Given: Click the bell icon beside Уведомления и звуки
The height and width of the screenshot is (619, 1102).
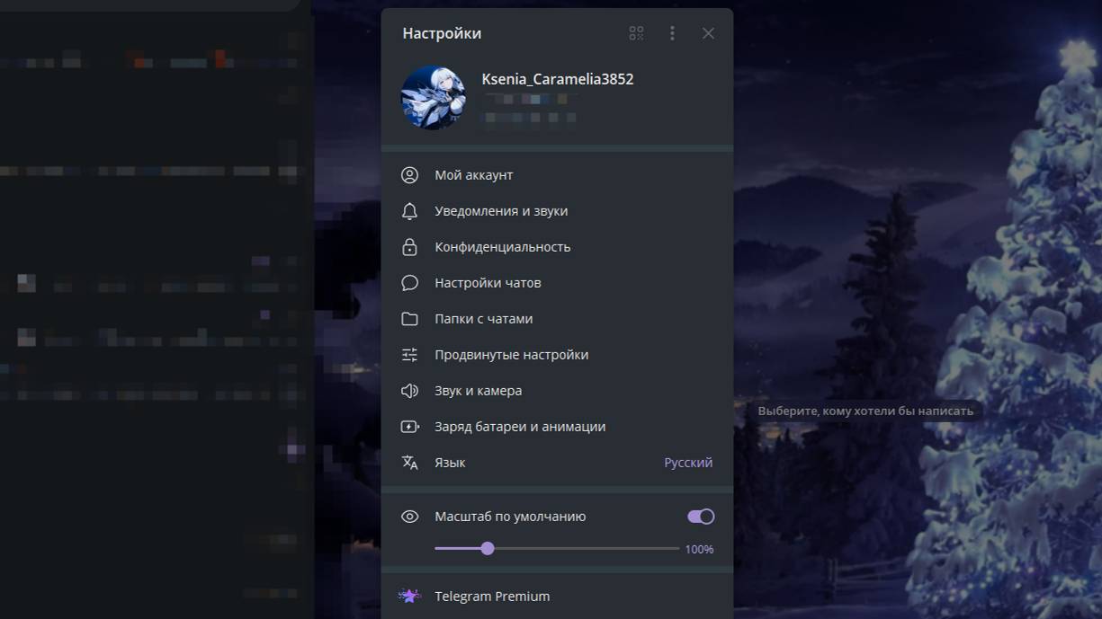Looking at the screenshot, I should (x=409, y=211).
